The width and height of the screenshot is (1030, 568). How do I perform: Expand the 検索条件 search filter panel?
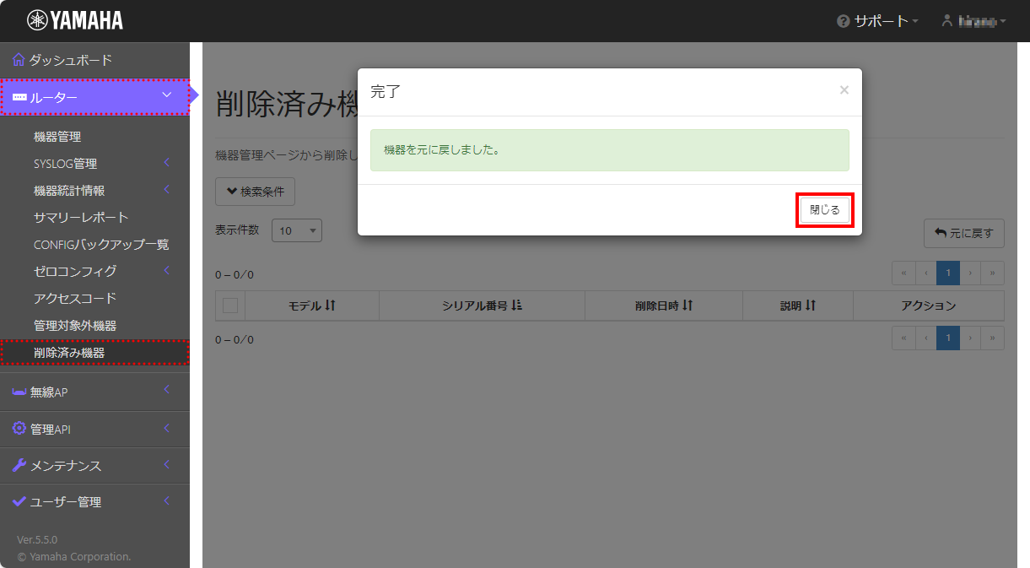click(x=255, y=192)
